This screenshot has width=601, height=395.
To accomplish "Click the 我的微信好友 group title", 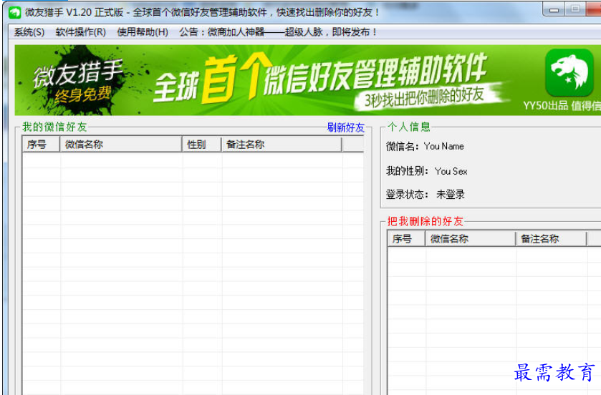I will (54, 127).
